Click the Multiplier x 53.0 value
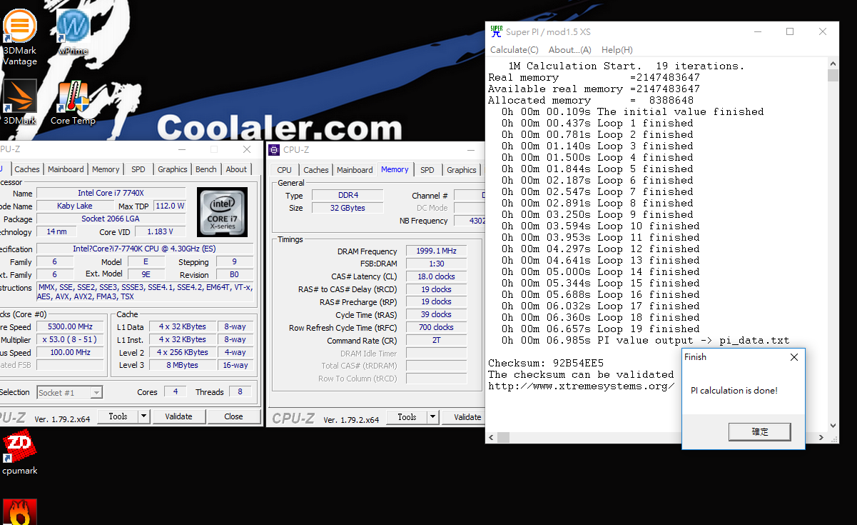857x525 pixels. coord(70,339)
